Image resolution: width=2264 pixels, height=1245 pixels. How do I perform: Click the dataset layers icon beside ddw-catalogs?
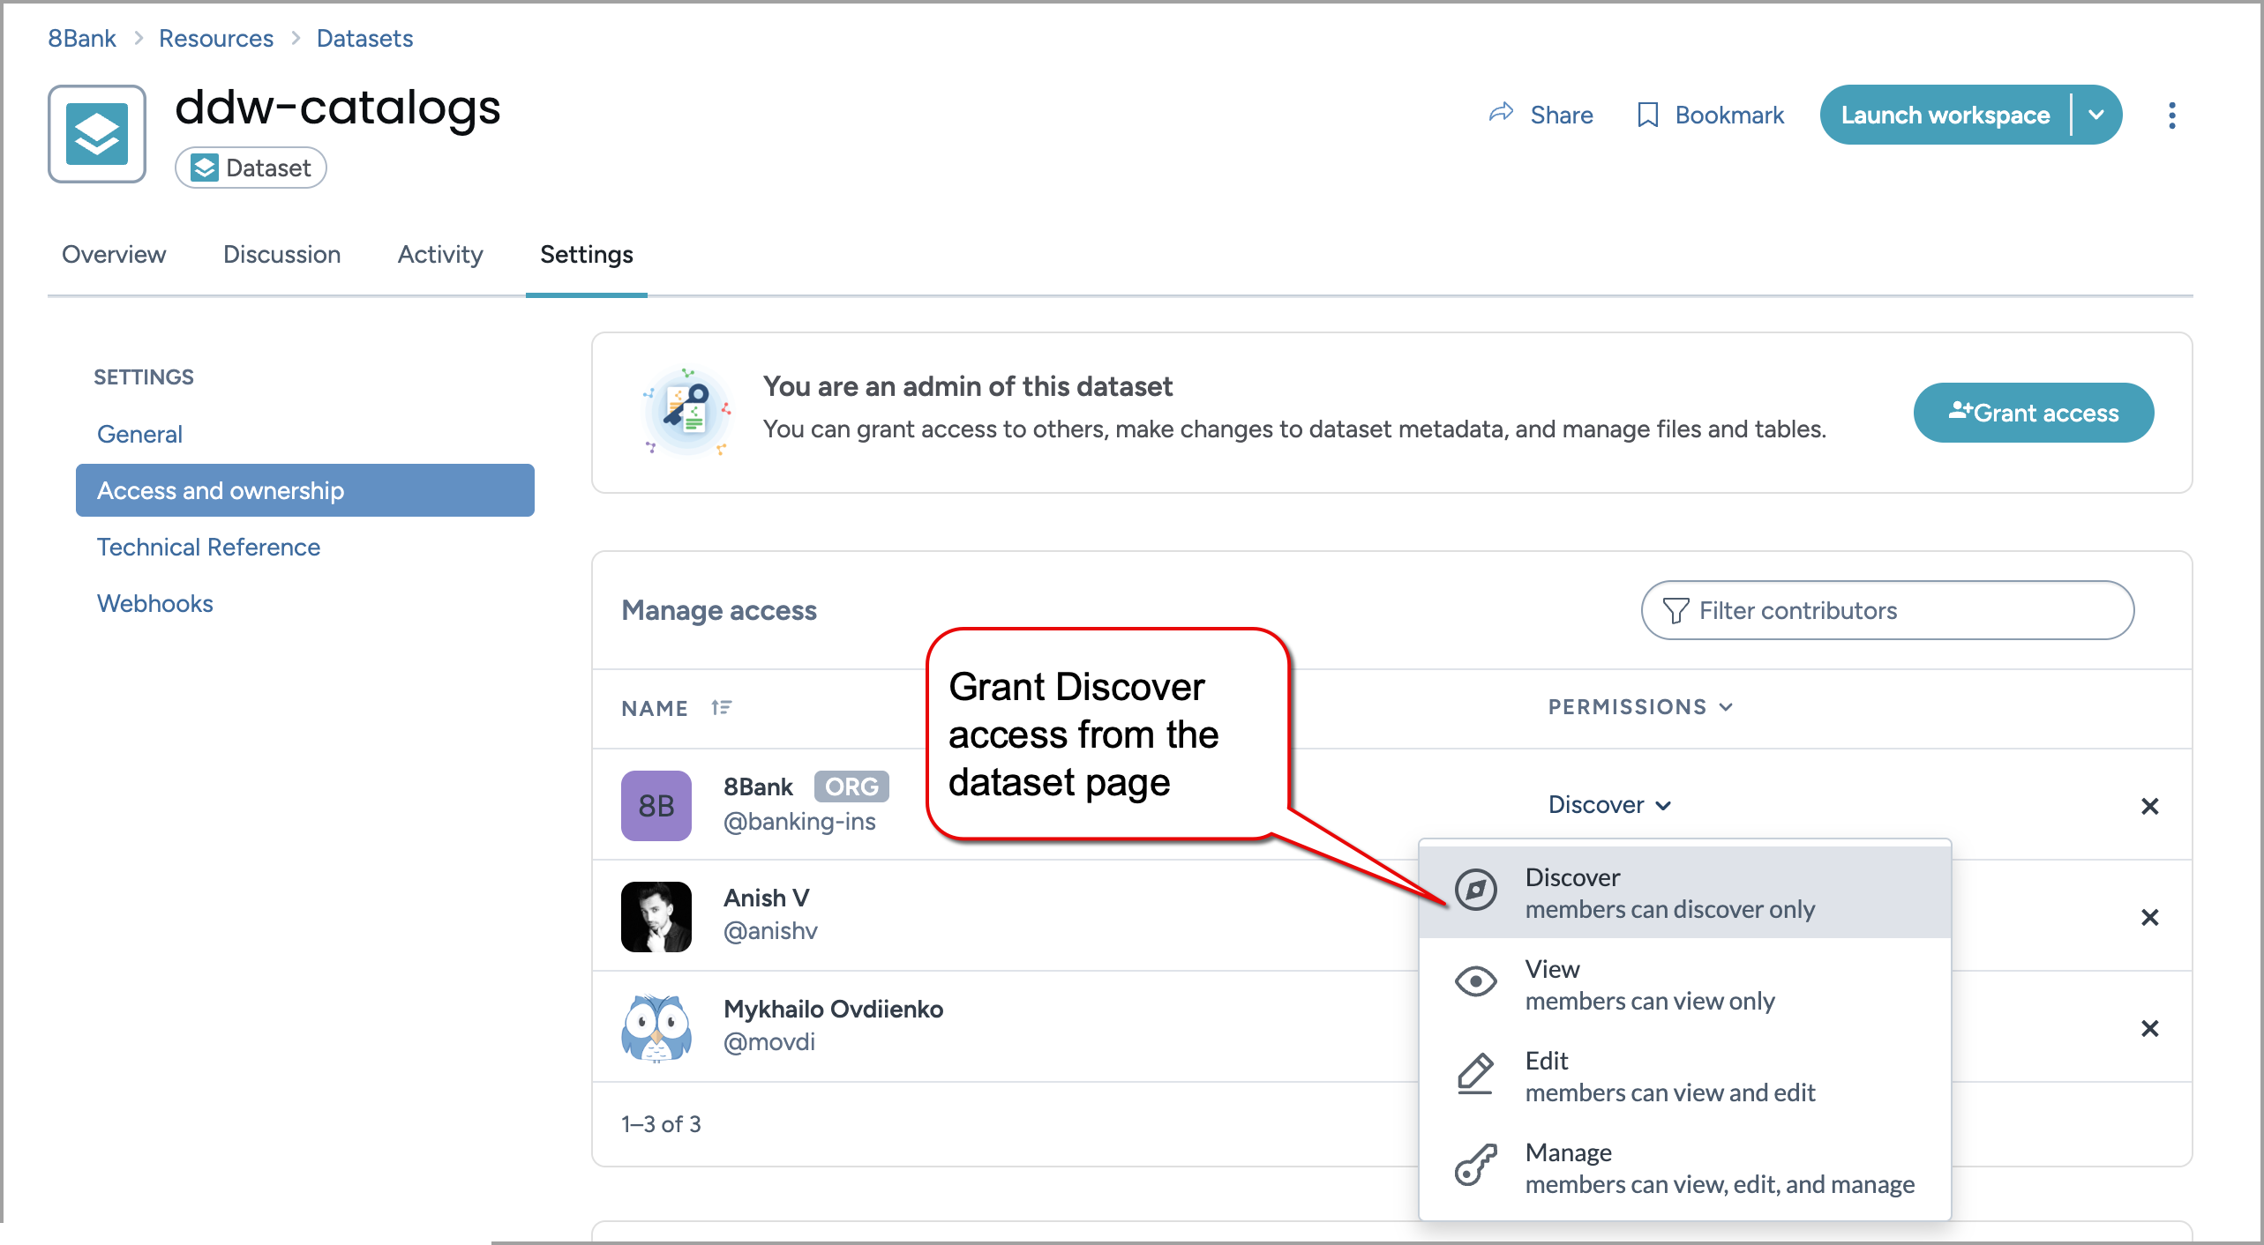pyautogui.click(x=97, y=133)
